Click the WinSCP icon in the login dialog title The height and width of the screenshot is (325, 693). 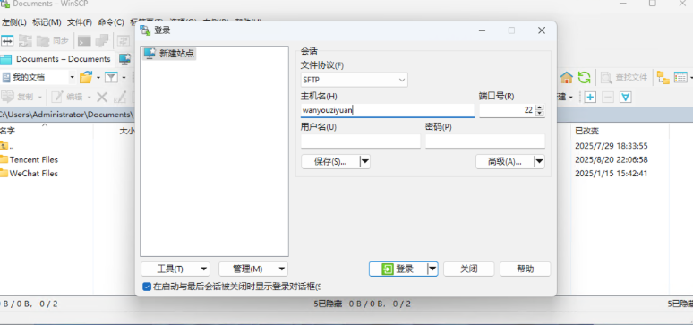click(145, 30)
